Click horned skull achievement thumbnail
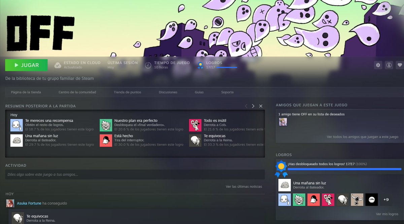The image size is (404, 224). pos(357,200)
